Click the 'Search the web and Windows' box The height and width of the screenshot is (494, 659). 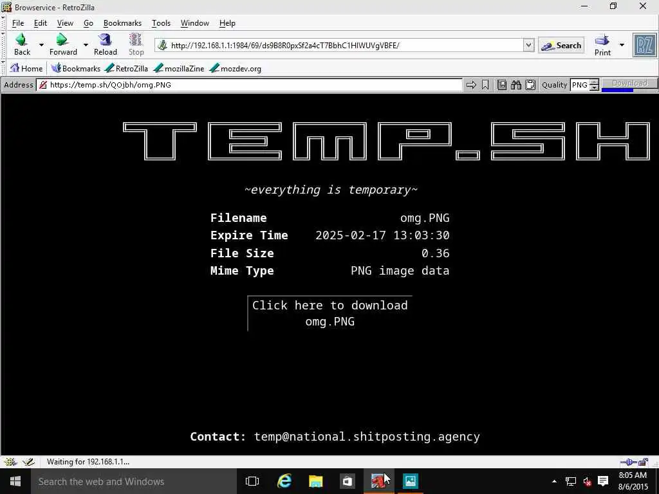[134, 481]
